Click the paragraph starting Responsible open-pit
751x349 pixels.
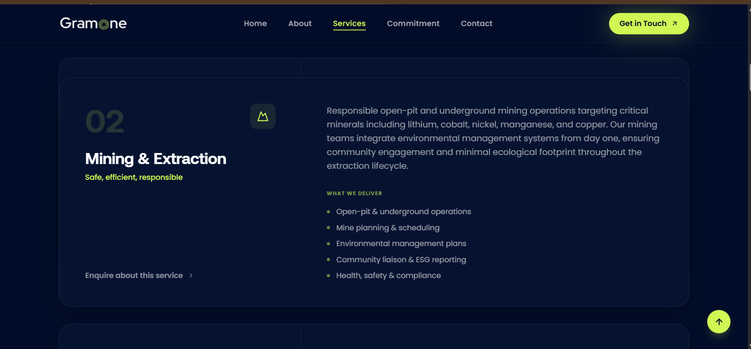[493, 138]
